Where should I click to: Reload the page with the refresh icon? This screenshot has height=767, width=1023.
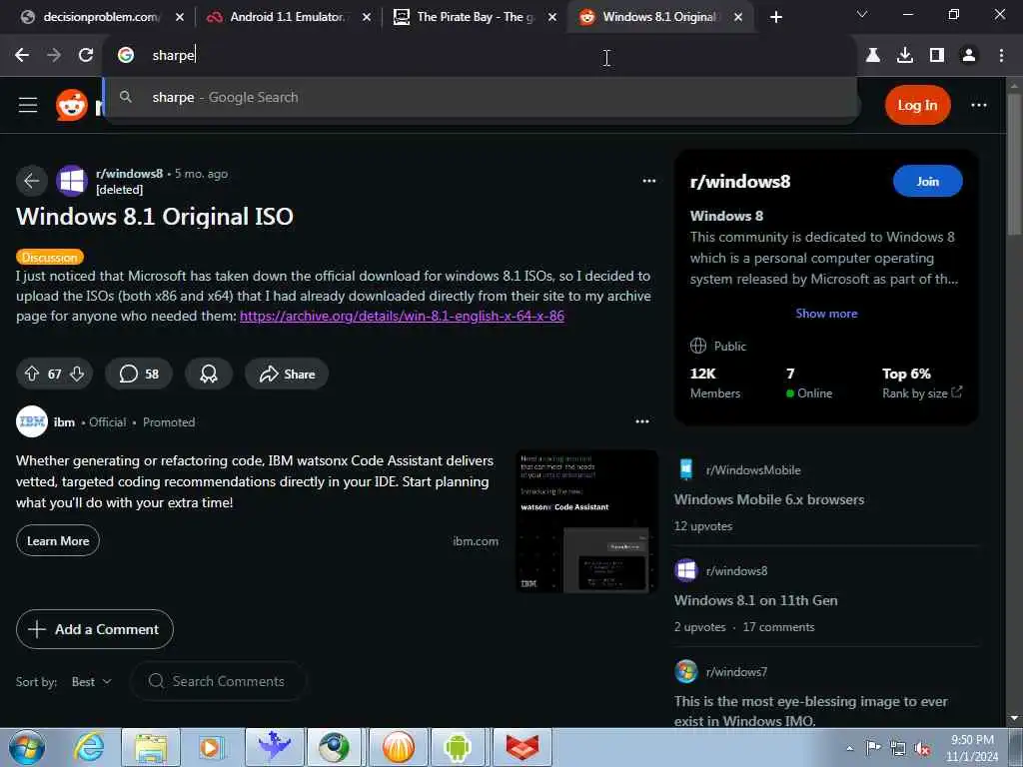tap(86, 56)
